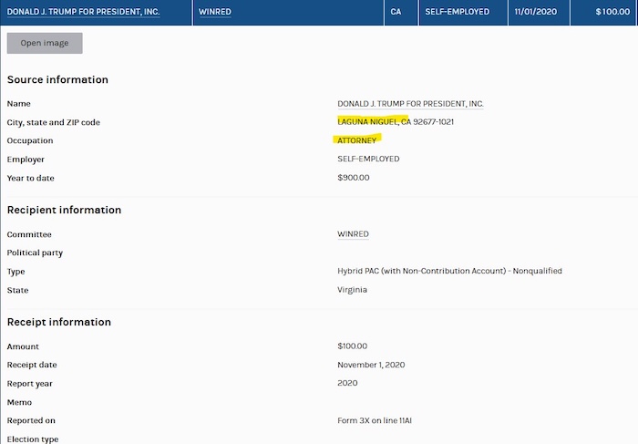Click the Employer label
The width and height of the screenshot is (638, 444).
[26, 160]
